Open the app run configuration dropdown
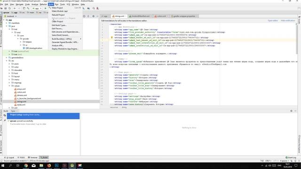Screen dimensions: 301x169 pos(37,8)
